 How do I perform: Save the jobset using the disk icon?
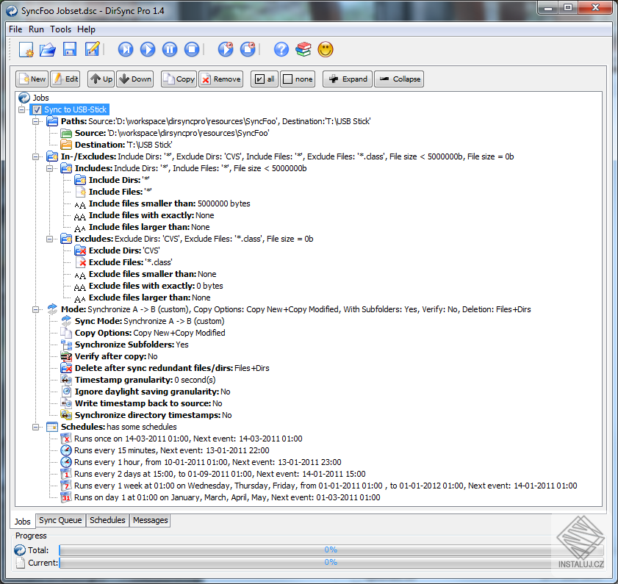(68, 49)
